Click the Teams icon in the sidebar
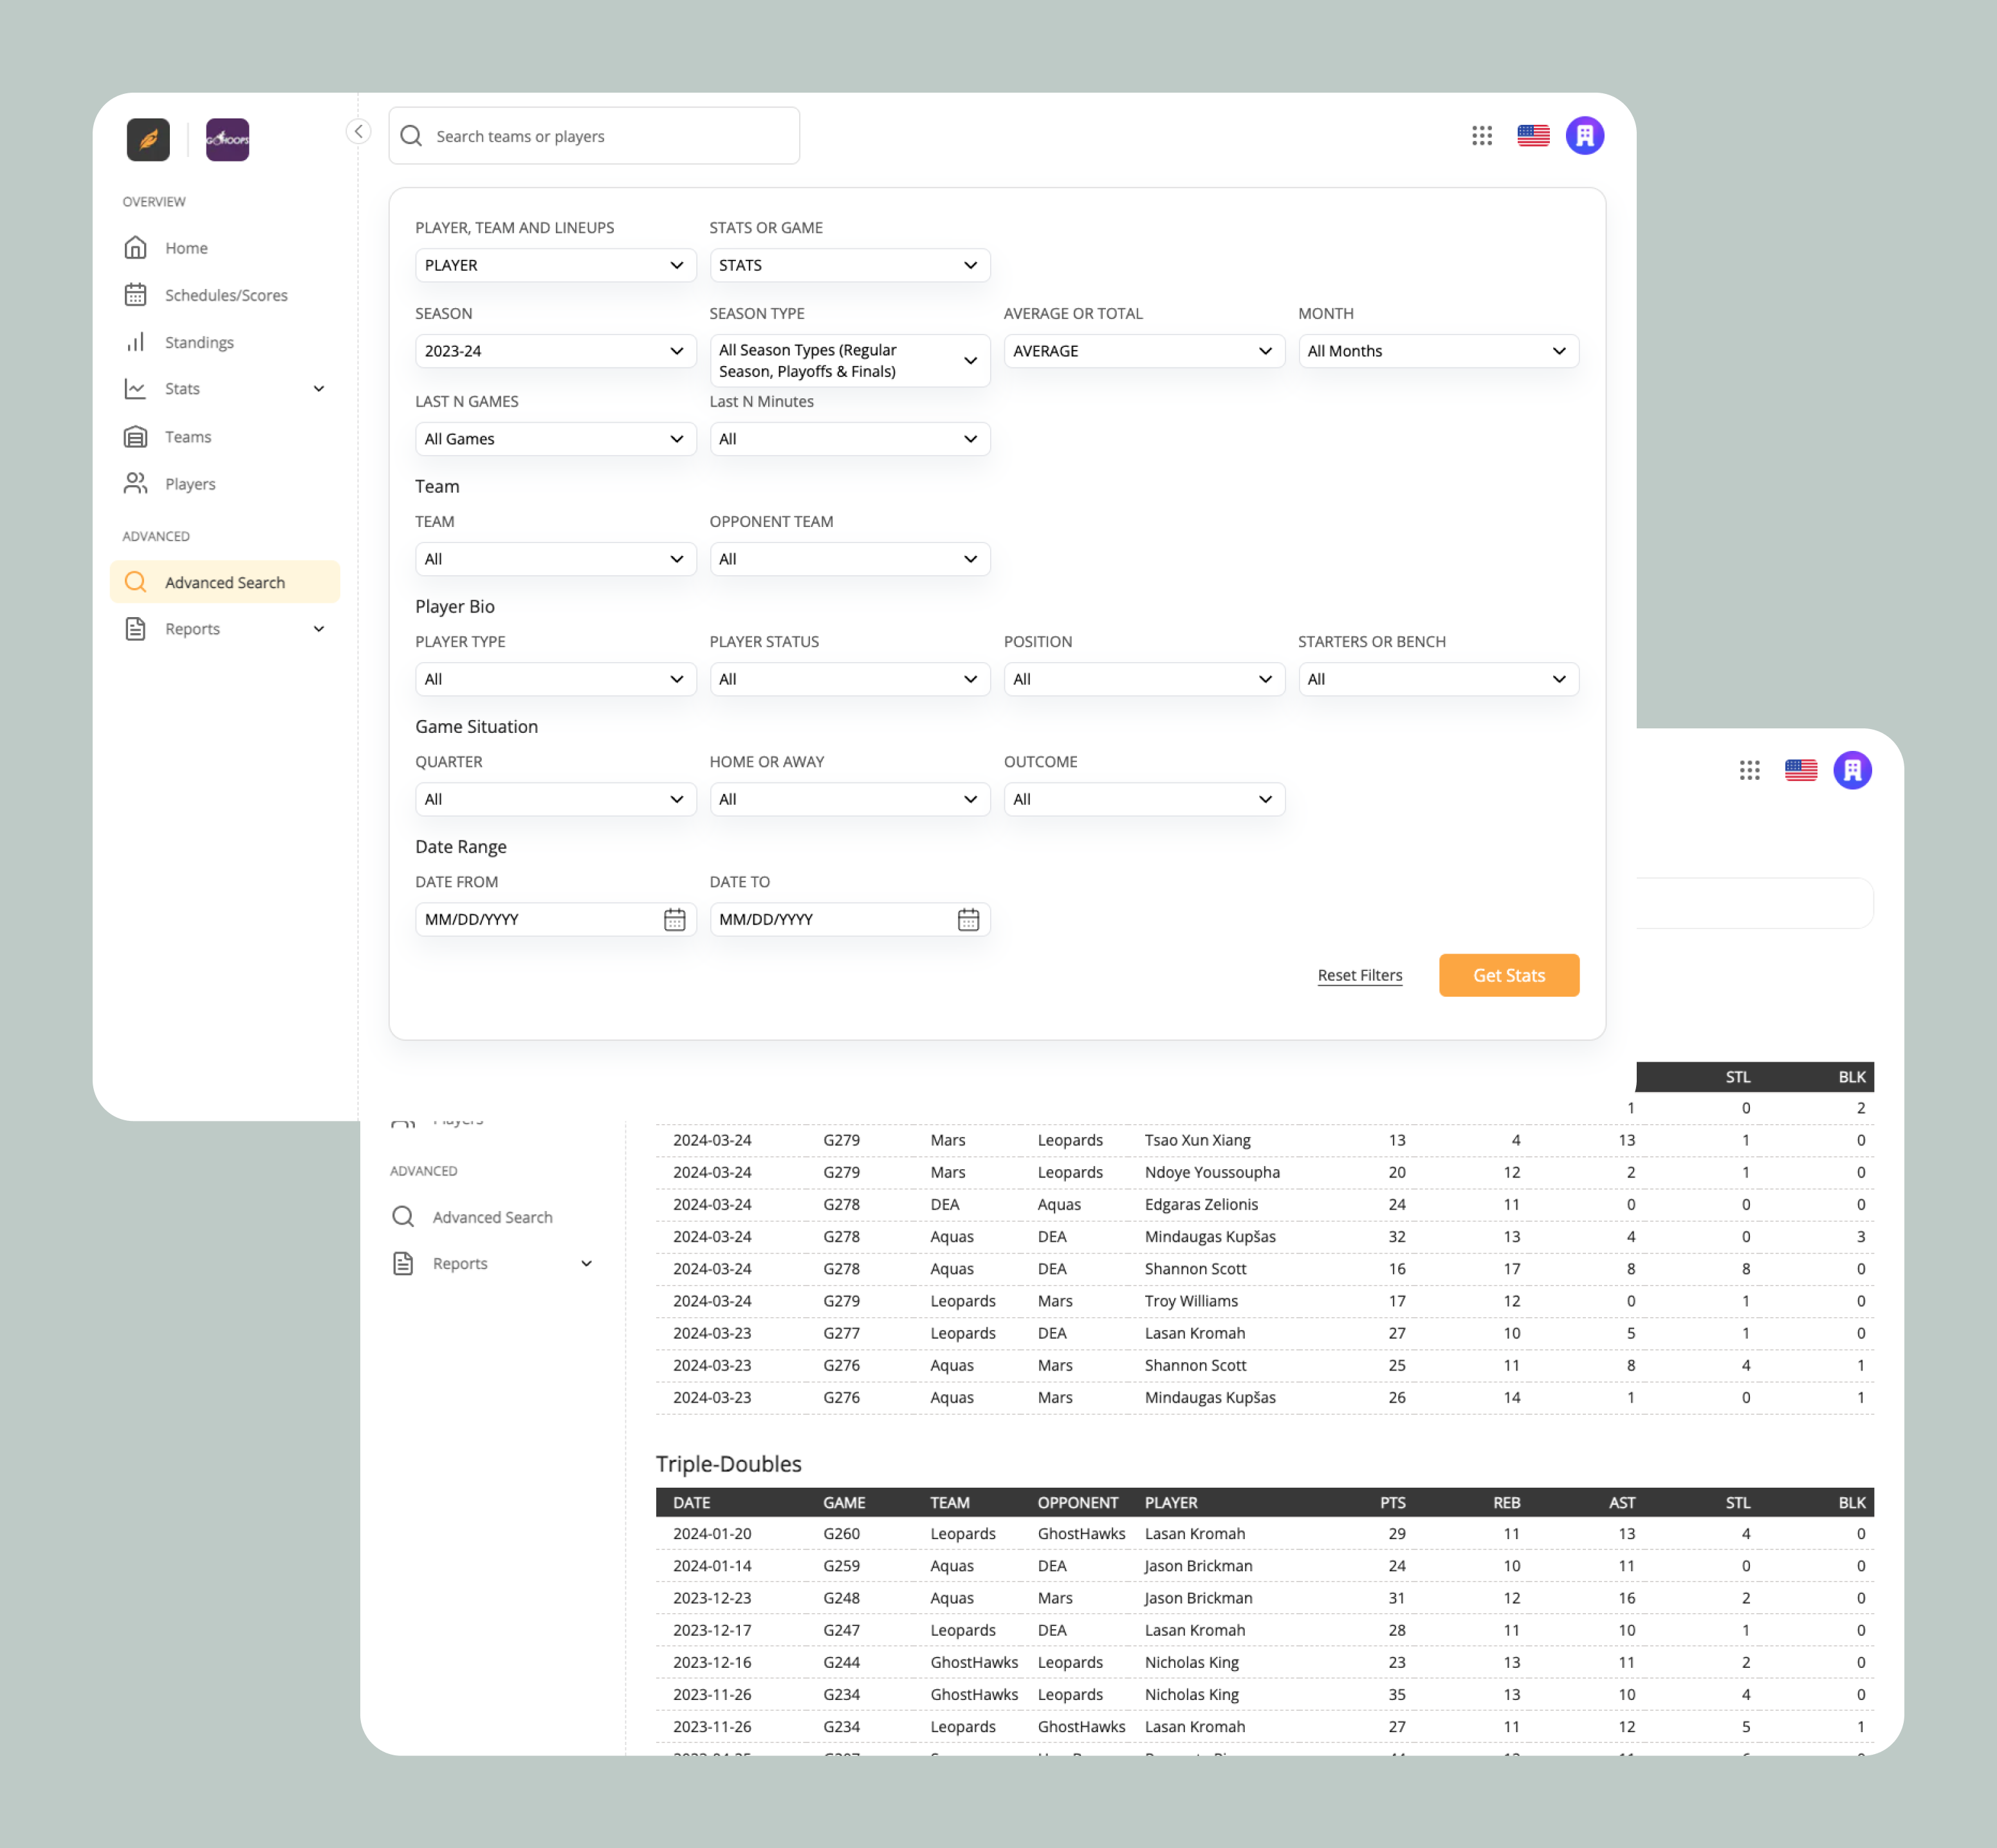Screen dimensions: 1997x1848 tap(136, 436)
